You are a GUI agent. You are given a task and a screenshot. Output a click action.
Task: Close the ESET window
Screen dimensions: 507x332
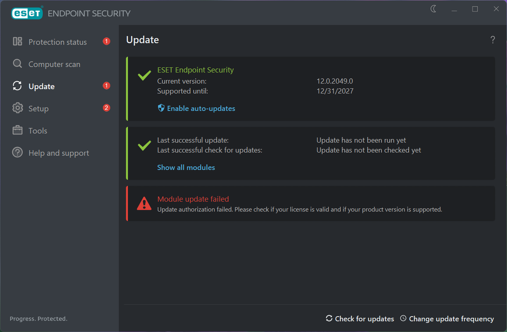coord(496,9)
